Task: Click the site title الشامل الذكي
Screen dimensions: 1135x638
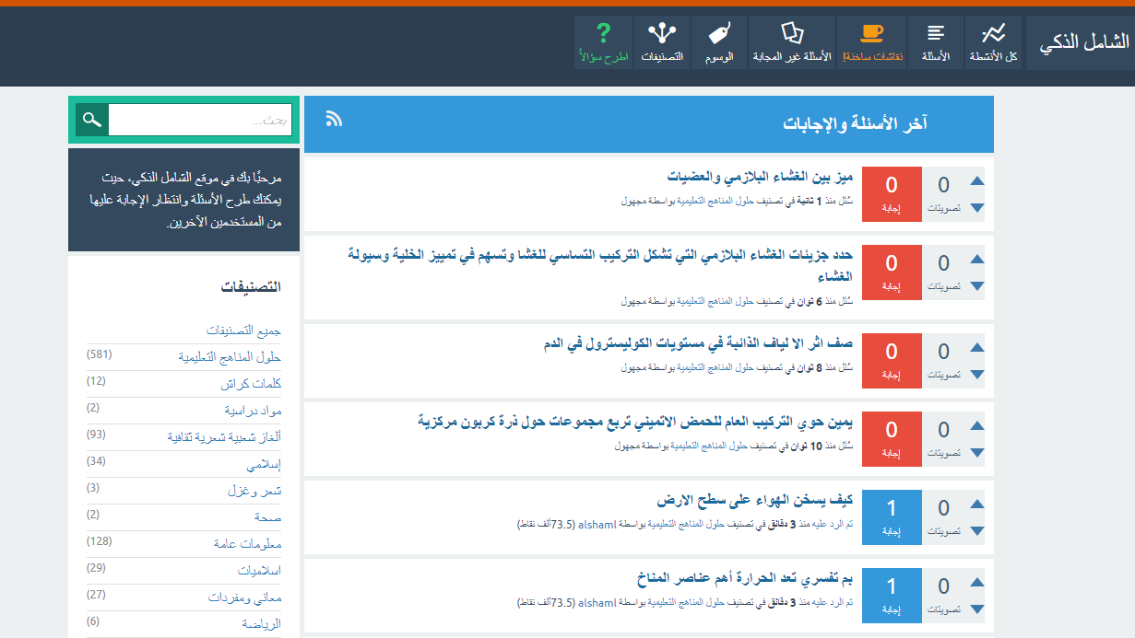Action: tap(1083, 42)
